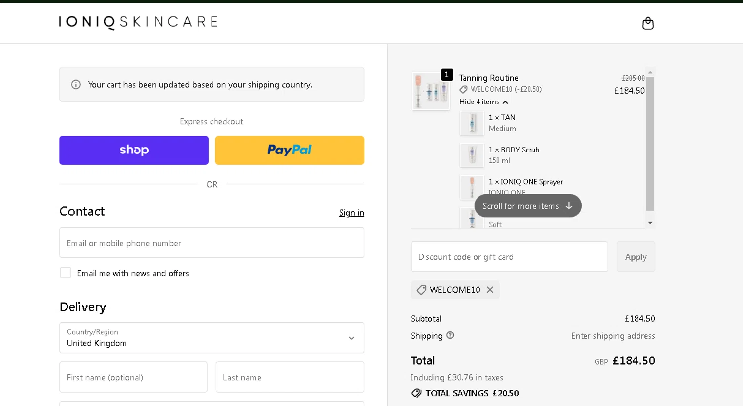Collapse the Hide 4 items list

point(483,102)
